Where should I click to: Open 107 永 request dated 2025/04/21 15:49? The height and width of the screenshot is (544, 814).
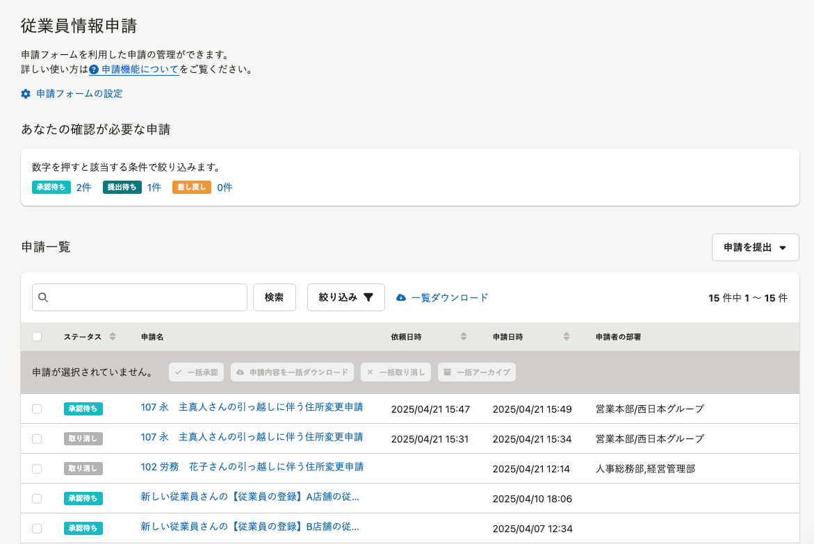click(252, 408)
